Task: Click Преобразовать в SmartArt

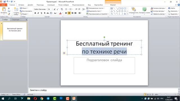Action: tap(97, 14)
